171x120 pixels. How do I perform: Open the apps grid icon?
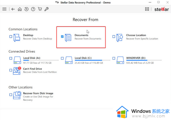point(147,9)
